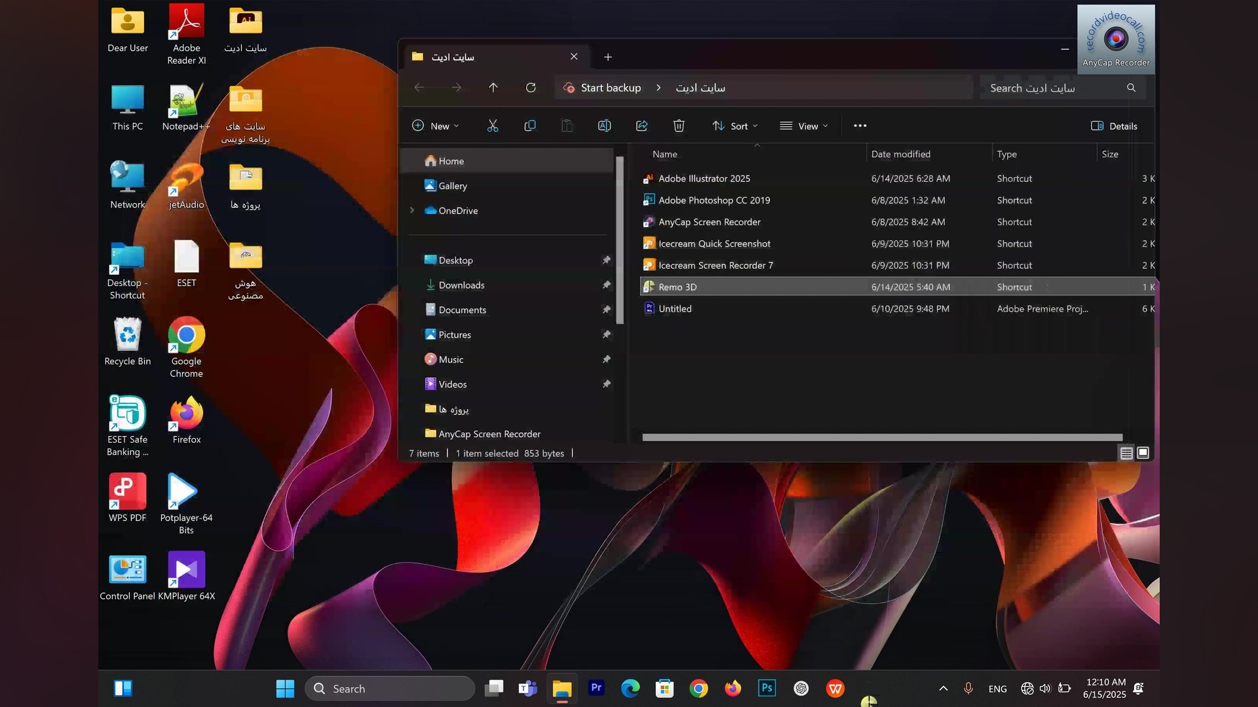Click the Delete trash icon
The image size is (1258, 707).
click(x=679, y=126)
